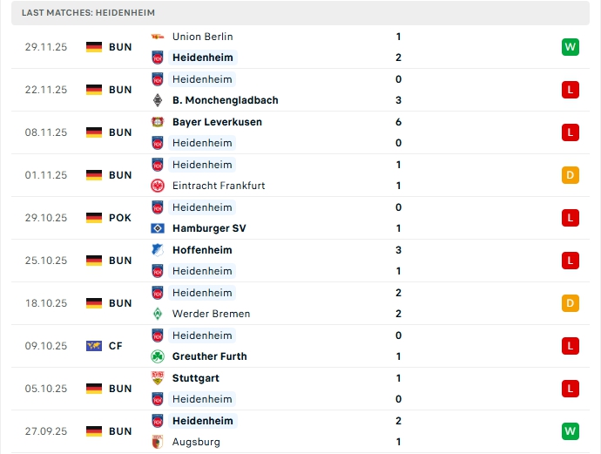Click green W badge for Union Berlin match
Viewport: 601px width, 454px height.
571,47
